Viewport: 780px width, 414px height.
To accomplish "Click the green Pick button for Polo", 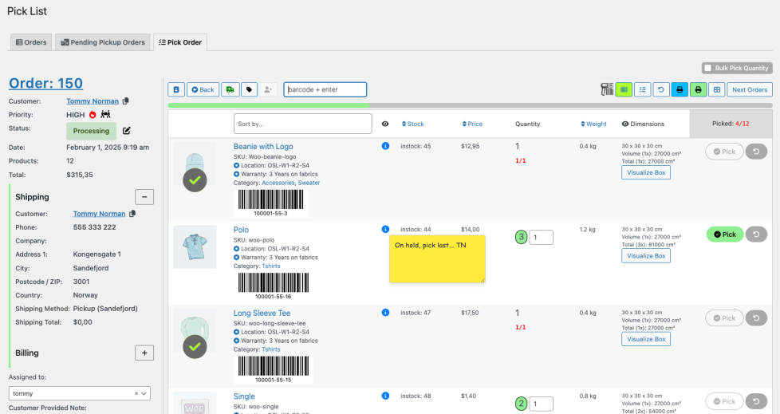I will click(x=724, y=235).
